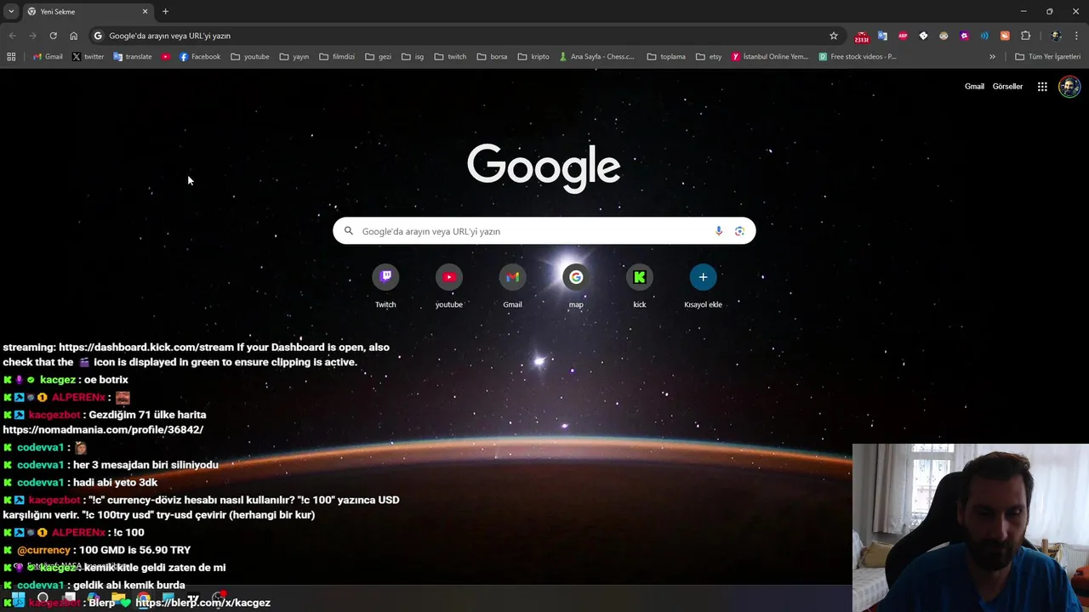Screen dimensions: 1089x612
Task: Open the owl-face extension icon
Action: pos(944,36)
